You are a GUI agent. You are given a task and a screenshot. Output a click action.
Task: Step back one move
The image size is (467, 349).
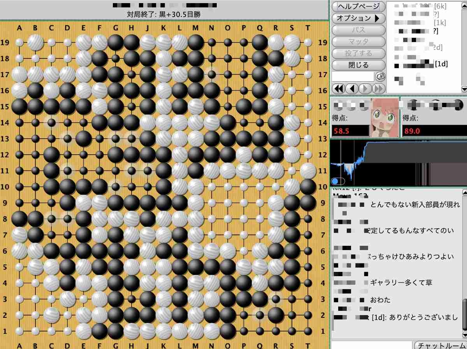point(352,88)
